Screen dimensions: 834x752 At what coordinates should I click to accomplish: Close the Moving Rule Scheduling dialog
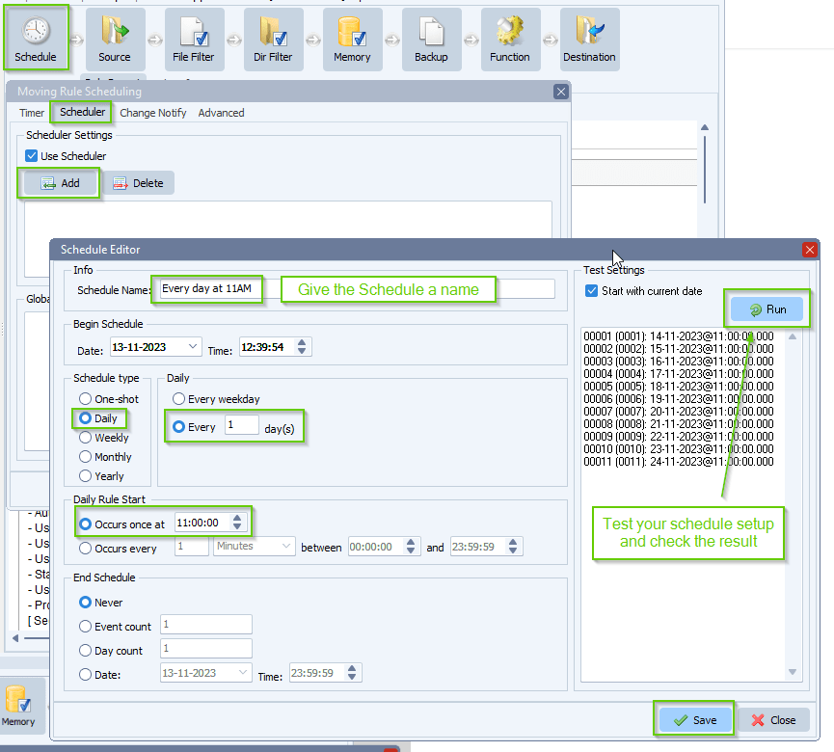(561, 92)
